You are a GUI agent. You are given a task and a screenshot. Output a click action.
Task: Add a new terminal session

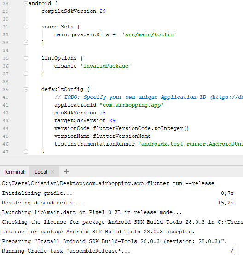(66, 171)
